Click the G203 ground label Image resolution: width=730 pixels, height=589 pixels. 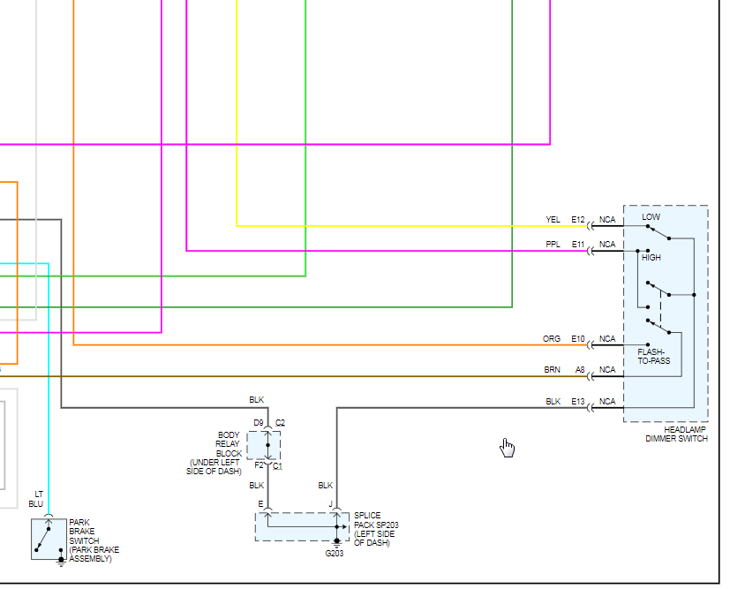click(x=335, y=554)
